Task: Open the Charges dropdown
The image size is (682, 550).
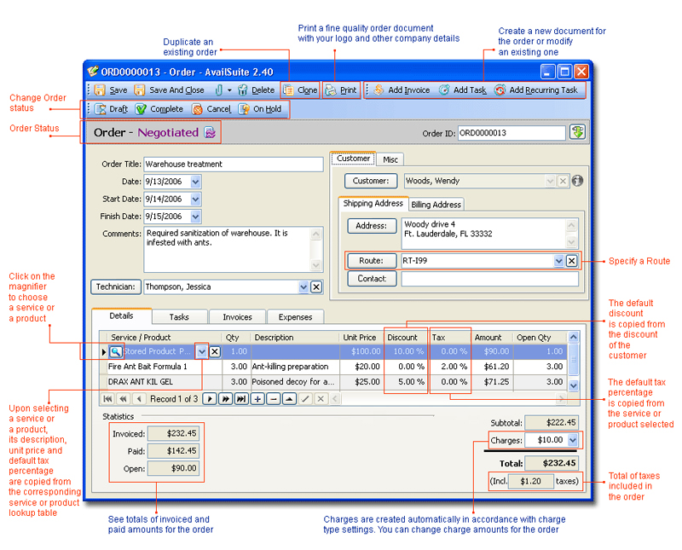Action: pos(572,440)
